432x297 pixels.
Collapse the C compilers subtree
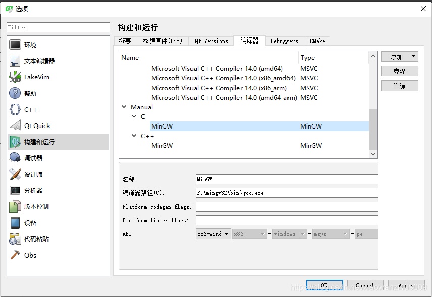pyautogui.click(x=134, y=116)
